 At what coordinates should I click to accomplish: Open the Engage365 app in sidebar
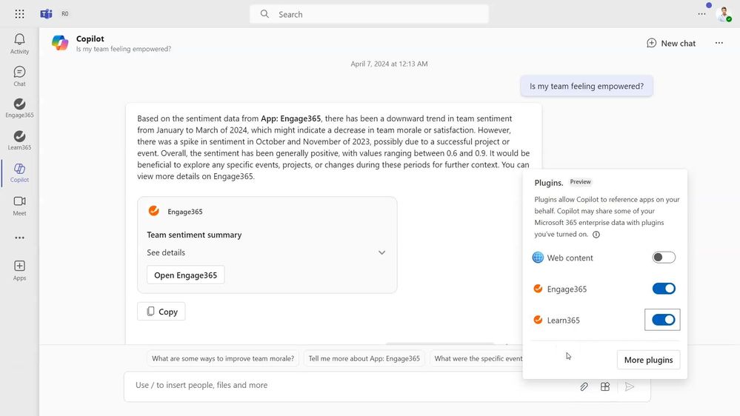pyautogui.click(x=19, y=108)
